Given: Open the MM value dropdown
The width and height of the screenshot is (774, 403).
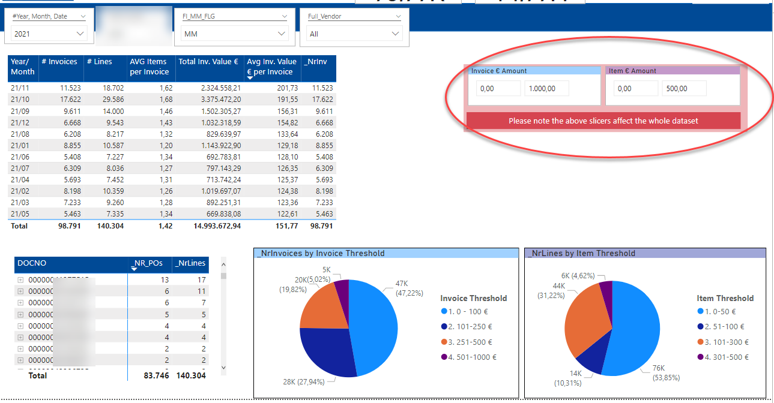Looking at the screenshot, I should pyautogui.click(x=235, y=34).
